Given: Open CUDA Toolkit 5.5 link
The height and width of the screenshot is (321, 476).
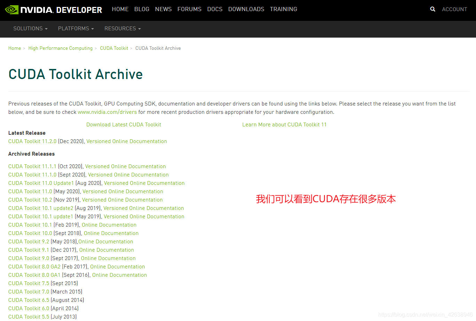Looking at the screenshot, I should (29, 317).
